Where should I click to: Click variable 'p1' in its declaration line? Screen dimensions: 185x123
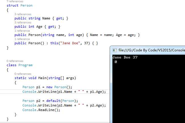click(x=38, y=87)
